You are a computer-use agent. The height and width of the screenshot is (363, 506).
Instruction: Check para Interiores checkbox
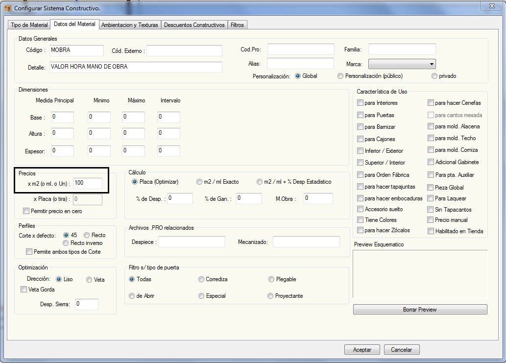tap(360, 102)
